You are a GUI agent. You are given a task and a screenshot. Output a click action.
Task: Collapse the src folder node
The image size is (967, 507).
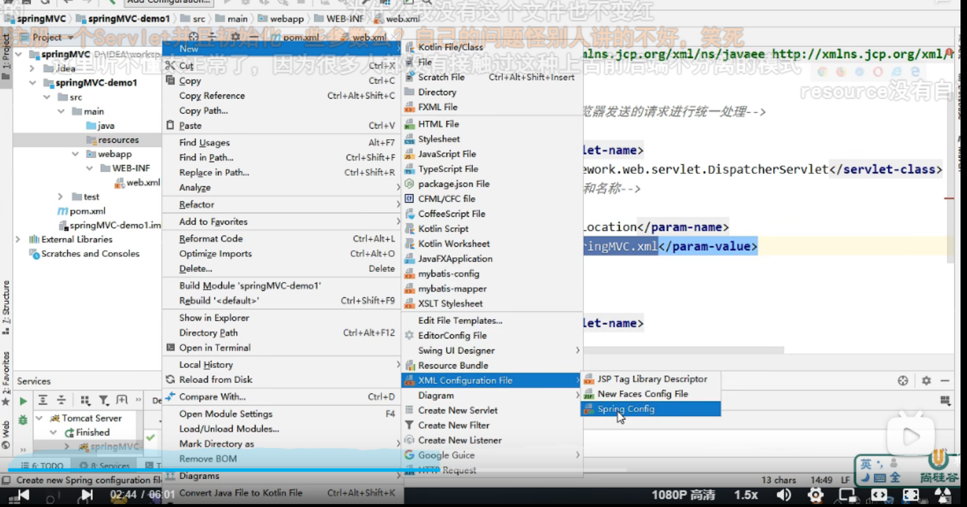[x=46, y=97]
